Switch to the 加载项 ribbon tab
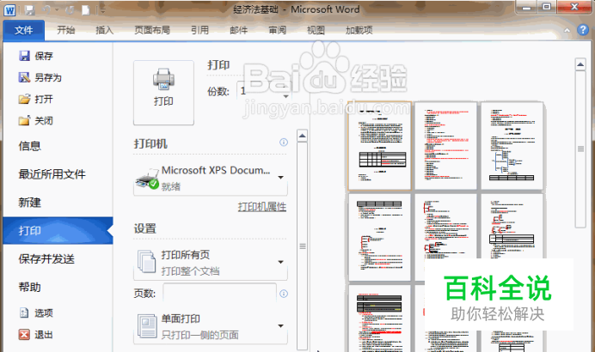The image size is (595, 352). click(x=359, y=30)
